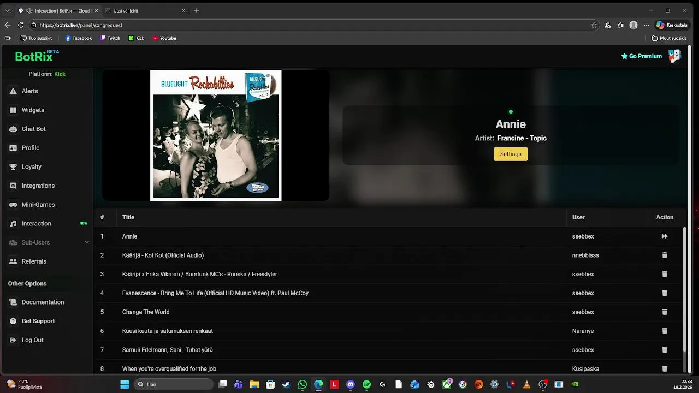699x393 pixels.
Task: Click the user avatar in header
Action: [675, 56]
